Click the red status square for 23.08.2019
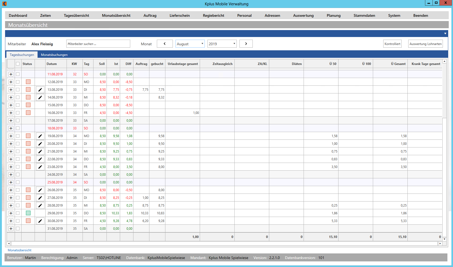This screenshot has width=453, height=267. pyautogui.click(x=28, y=167)
